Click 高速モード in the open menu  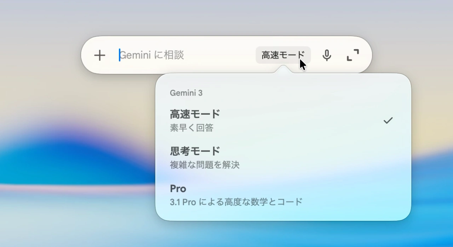(x=195, y=114)
